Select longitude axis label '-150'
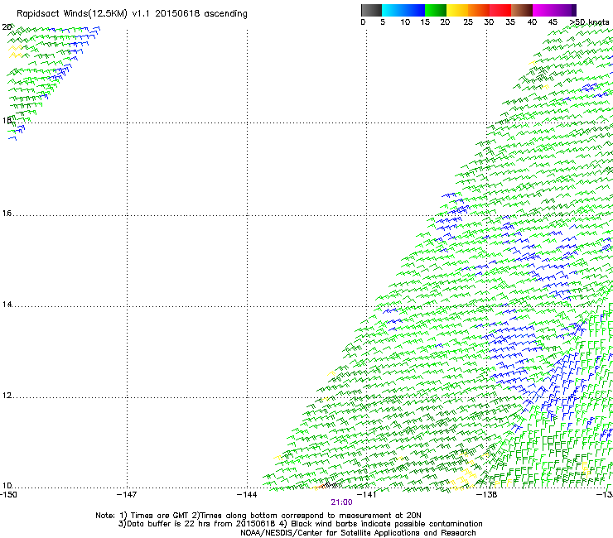Image resolution: width=613 pixels, height=538 pixels. tap(8, 495)
